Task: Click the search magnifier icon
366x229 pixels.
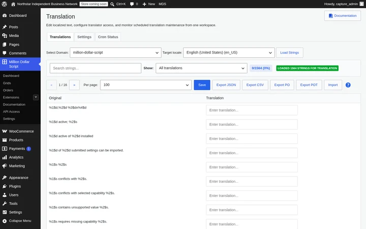Action: (x=112, y=4)
